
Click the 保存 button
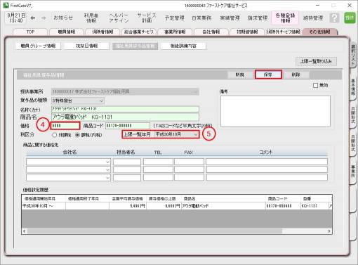tap(268, 75)
